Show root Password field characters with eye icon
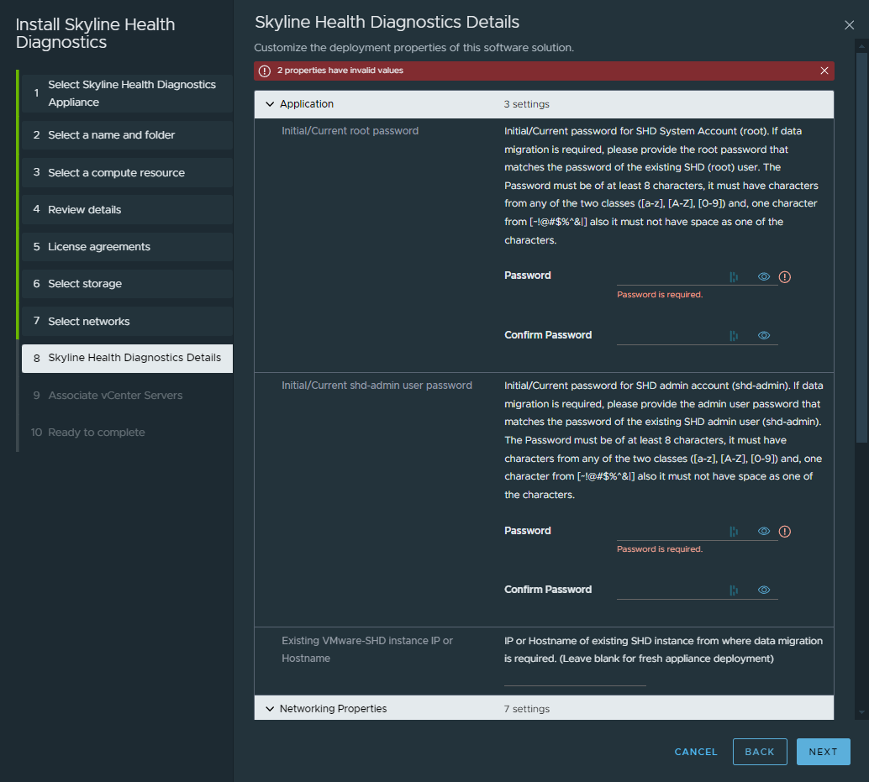 click(764, 276)
